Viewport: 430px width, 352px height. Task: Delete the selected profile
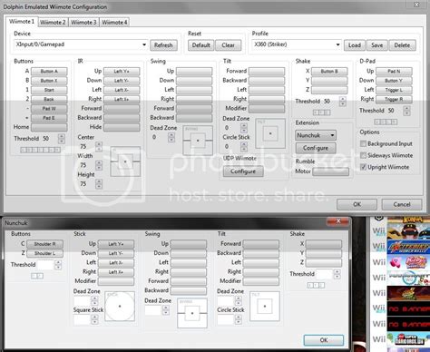click(402, 45)
